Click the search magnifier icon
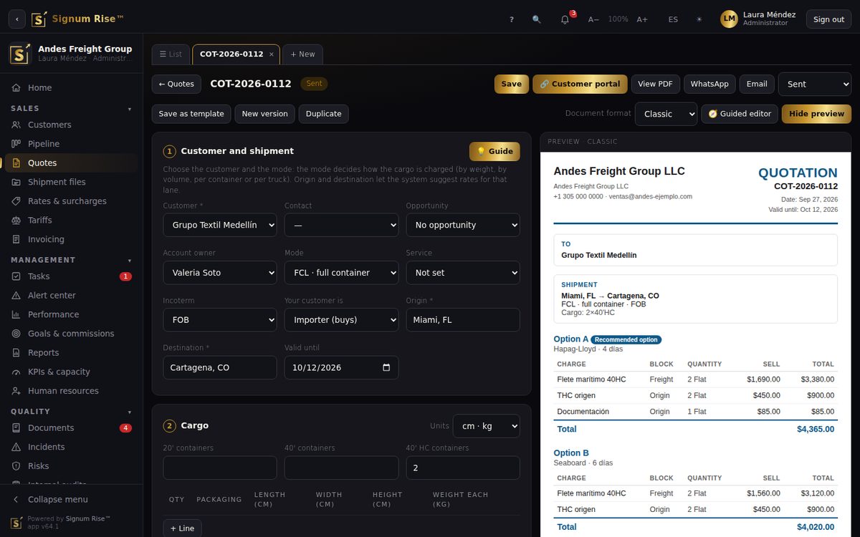 (x=537, y=19)
